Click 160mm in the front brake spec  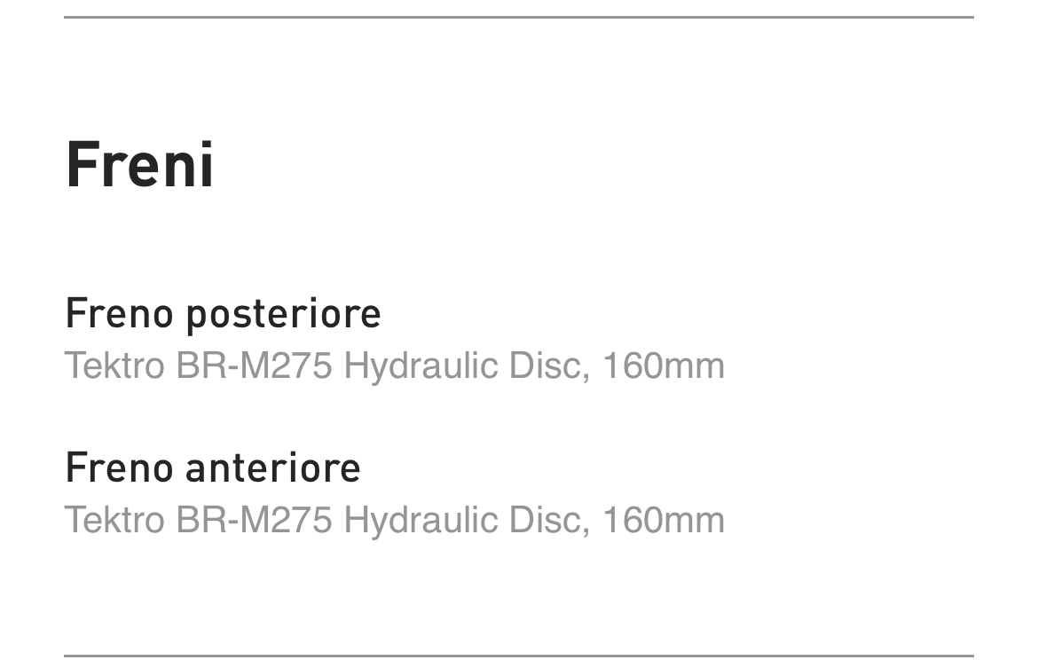click(x=664, y=521)
